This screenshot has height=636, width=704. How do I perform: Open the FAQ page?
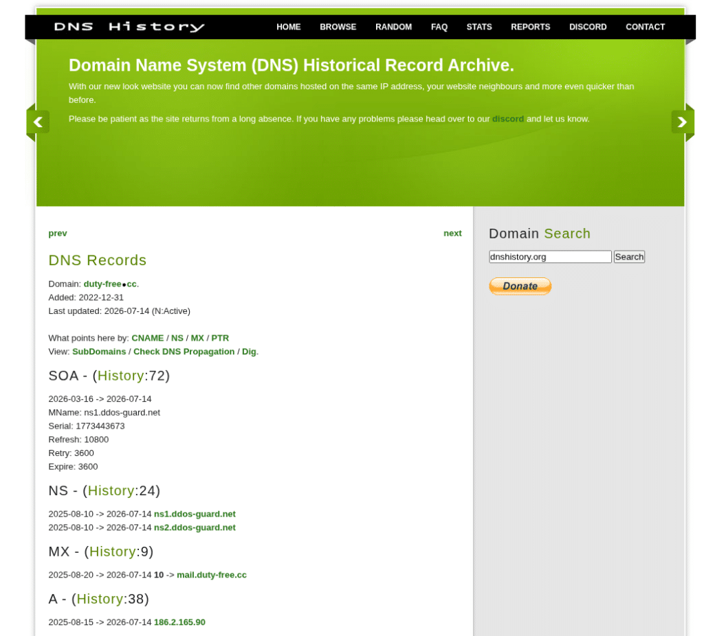coord(439,27)
